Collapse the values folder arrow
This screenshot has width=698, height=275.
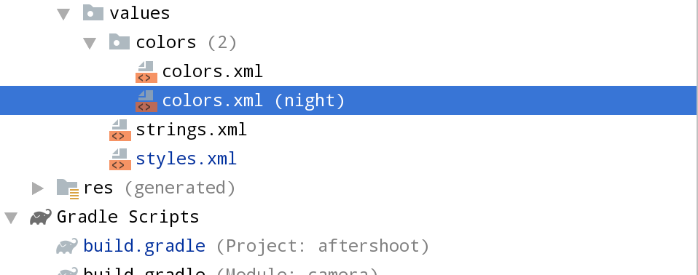pos(63,15)
